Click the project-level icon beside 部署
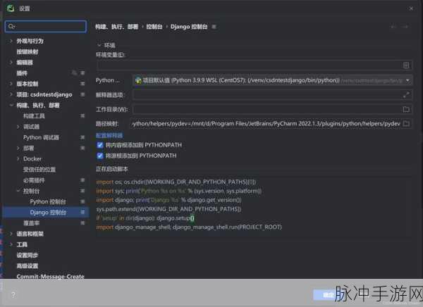 tap(82, 148)
